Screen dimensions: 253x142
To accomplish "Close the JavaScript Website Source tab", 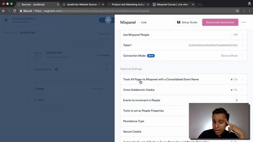I will tap(103, 4).
